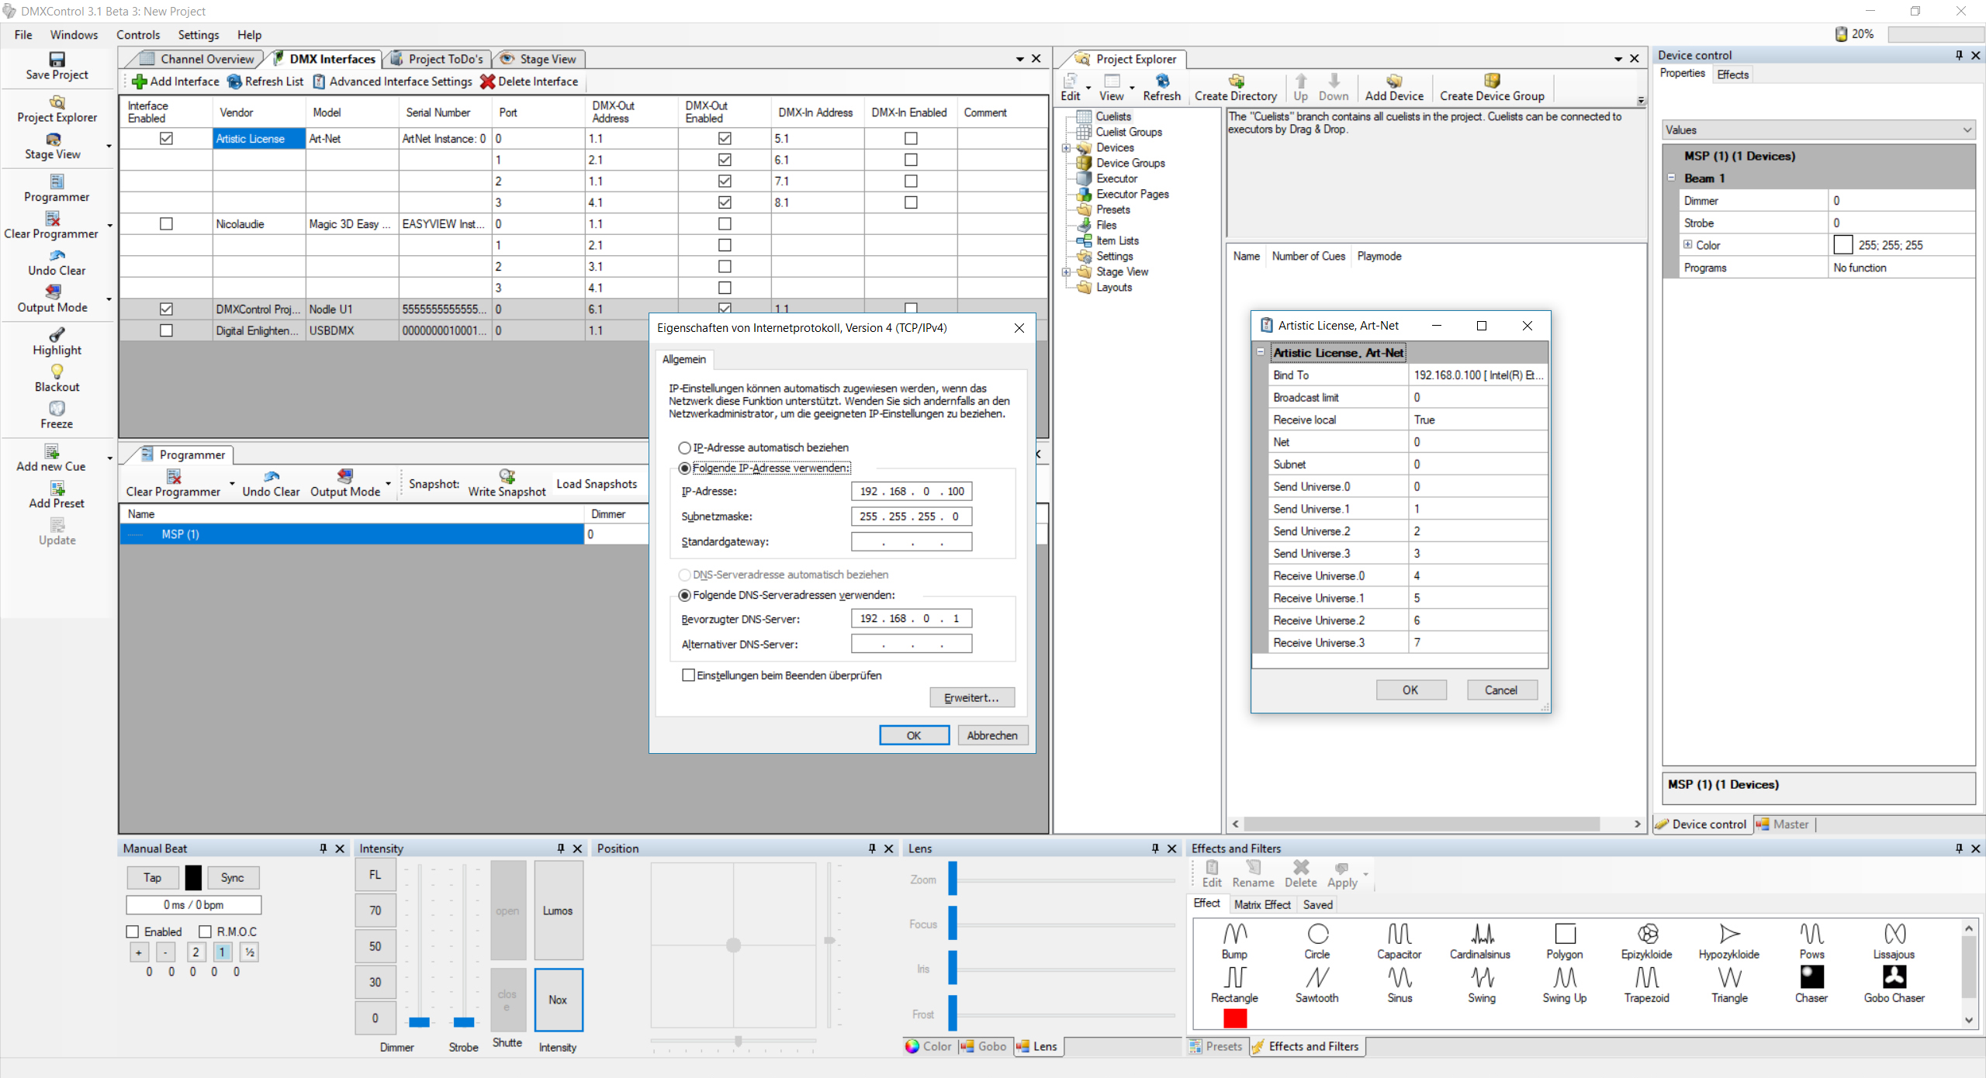Click the Delete Interface red X

click(487, 81)
